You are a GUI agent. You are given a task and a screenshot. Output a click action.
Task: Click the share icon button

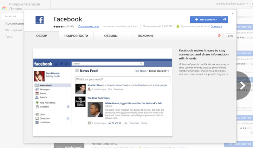[225, 19]
